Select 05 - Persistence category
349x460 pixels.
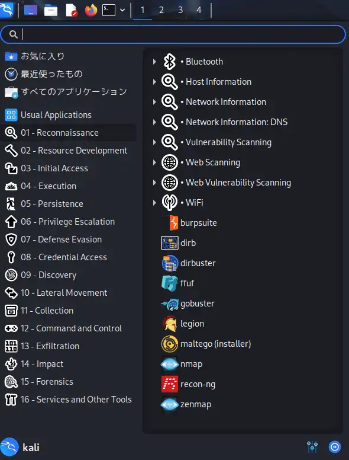[x=68, y=203]
